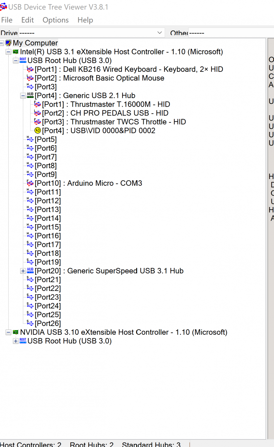
Task: Click Standard Hubs: 3 status bar text
Action: [151, 444]
